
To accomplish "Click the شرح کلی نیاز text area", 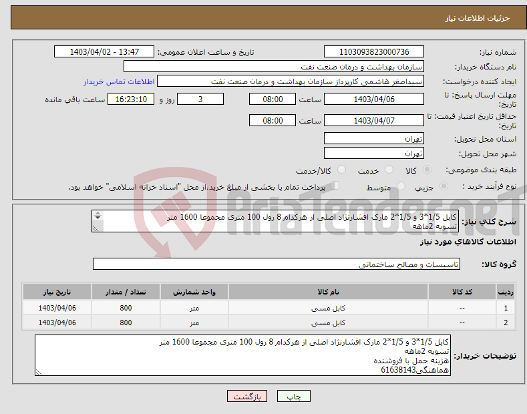I will (x=275, y=221).
